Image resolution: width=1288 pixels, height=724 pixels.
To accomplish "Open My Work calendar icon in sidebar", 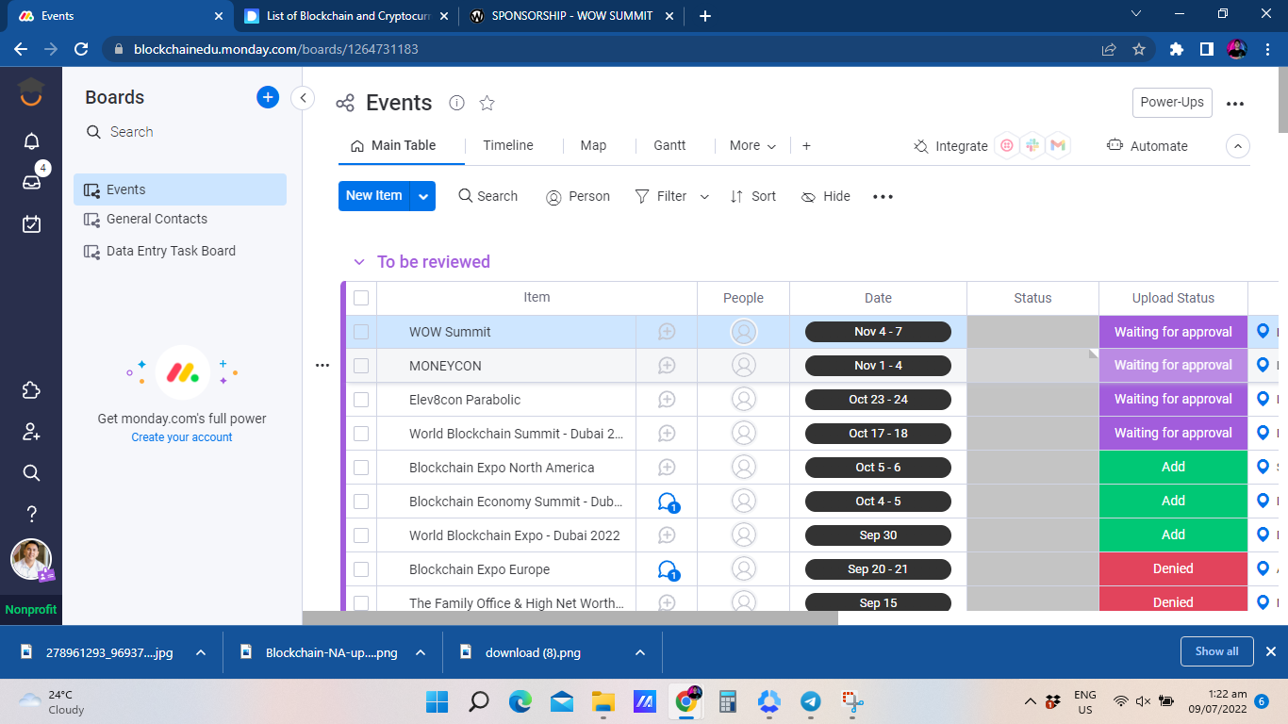I will (31, 223).
